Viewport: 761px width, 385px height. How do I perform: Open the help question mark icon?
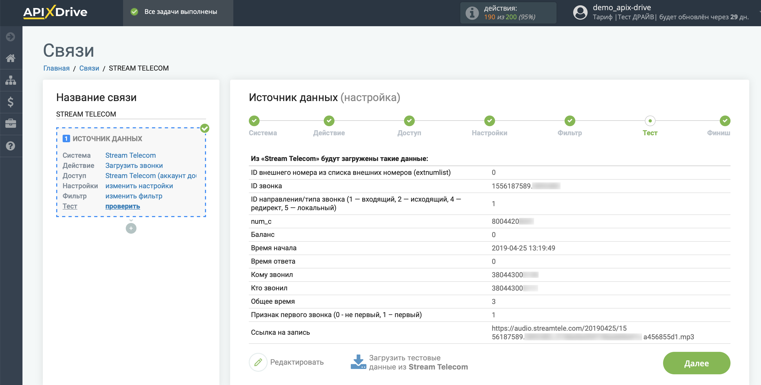click(11, 146)
